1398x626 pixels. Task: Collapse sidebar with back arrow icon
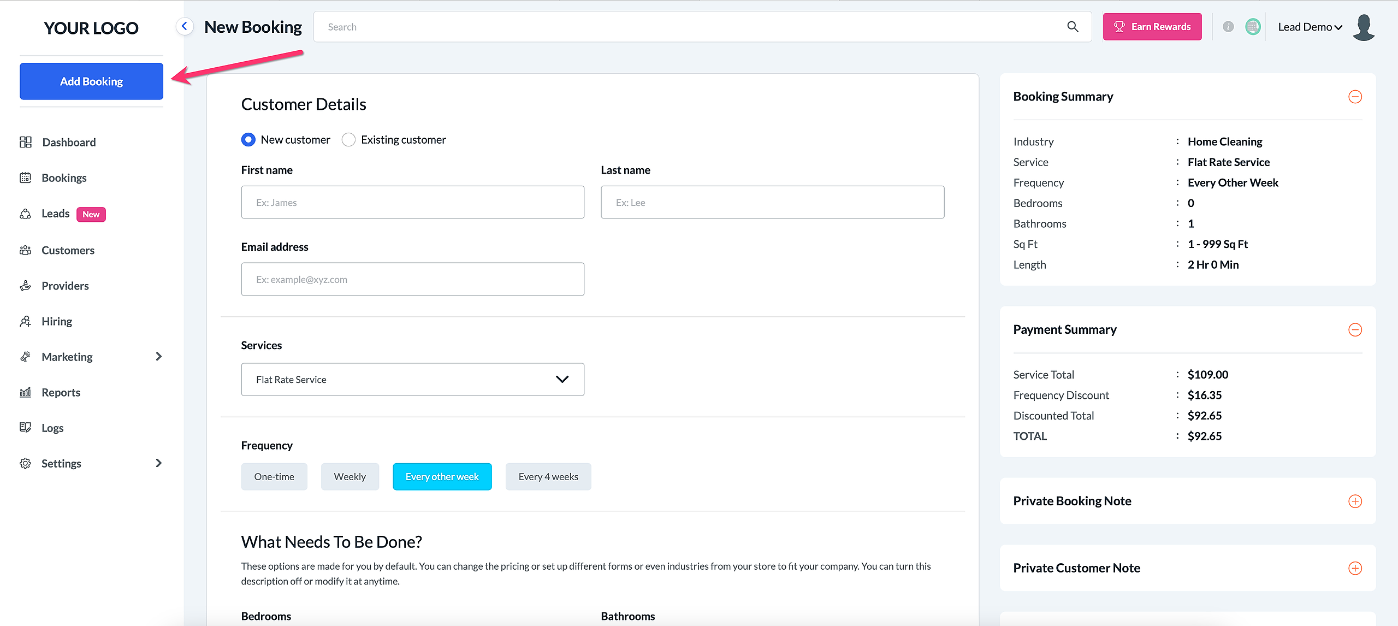click(185, 26)
